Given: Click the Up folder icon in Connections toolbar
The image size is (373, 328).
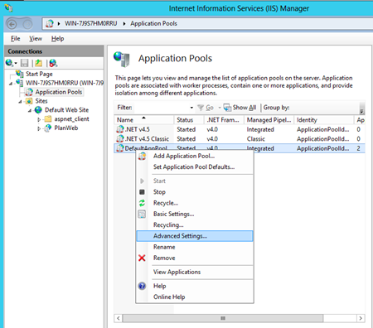Looking at the screenshot, I should (38, 63).
